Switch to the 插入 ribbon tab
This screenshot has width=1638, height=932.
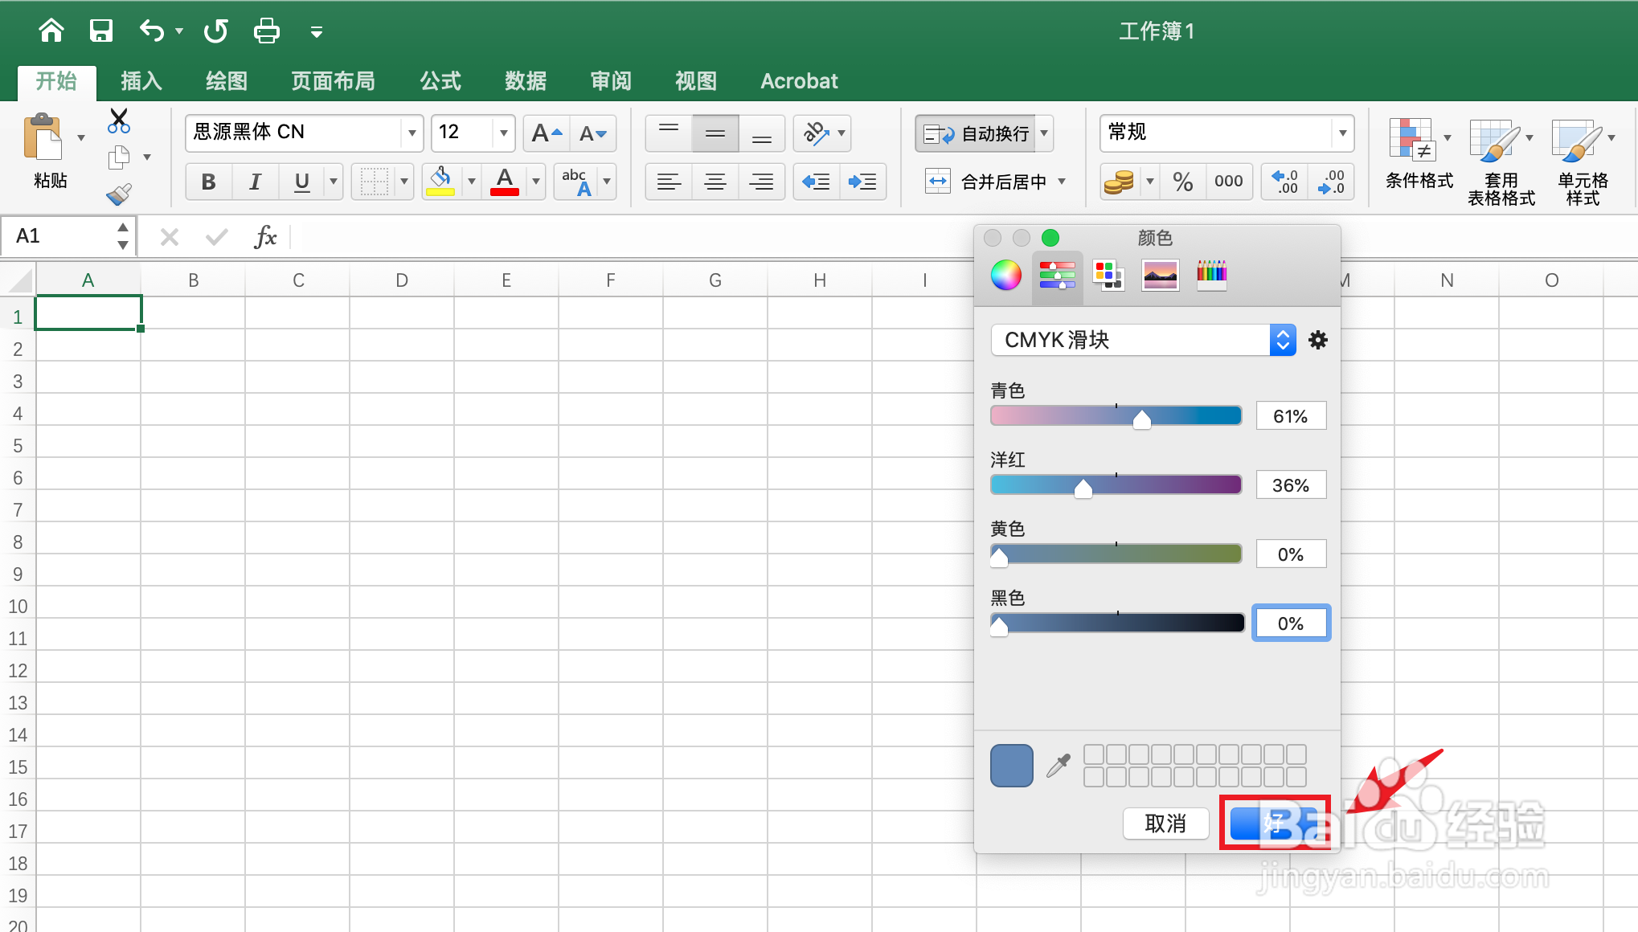click(x=141, y=81)
